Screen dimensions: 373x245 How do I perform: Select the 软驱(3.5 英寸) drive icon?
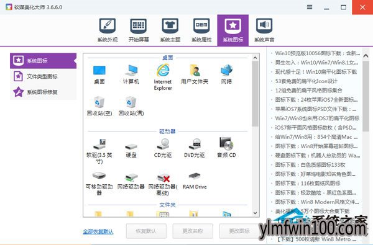tap(99, 151)
